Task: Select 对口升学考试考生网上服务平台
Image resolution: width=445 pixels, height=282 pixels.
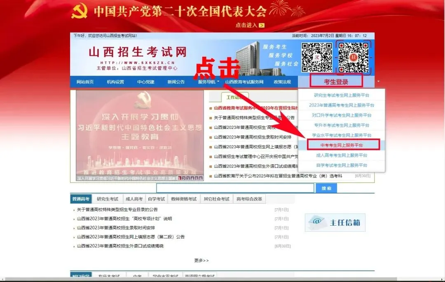Action: pos(342,115)
